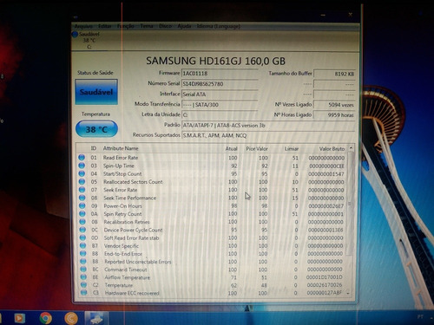Click the Interface field Serial ATA
This screenshot has height=325, width=434.
[220, 94]
